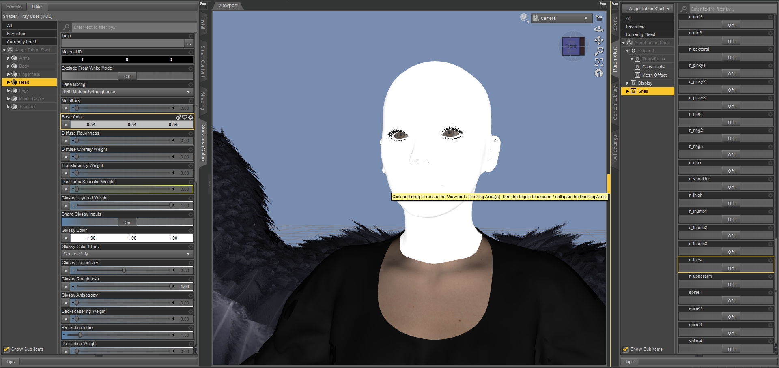Open the Camera selection dropdown

click(x=561, y=18)
